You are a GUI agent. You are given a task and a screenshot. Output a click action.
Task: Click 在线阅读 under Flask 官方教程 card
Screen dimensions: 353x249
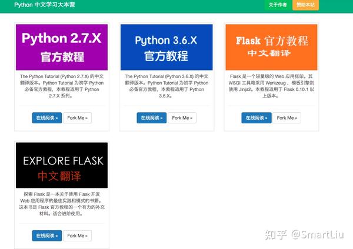click(x=257, y=118)
